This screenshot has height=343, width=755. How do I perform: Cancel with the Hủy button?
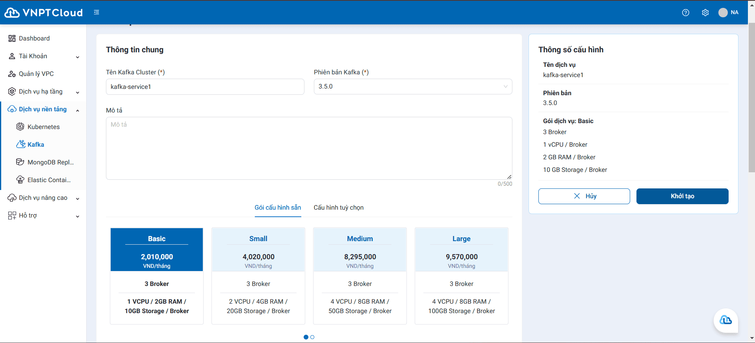click(x=584, y=196)
